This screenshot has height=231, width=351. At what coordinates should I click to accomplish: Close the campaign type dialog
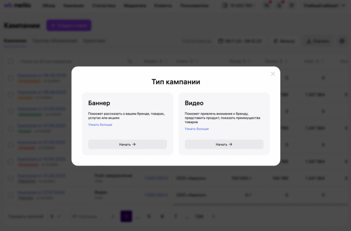pyautogui.click(x=273, y=74)
